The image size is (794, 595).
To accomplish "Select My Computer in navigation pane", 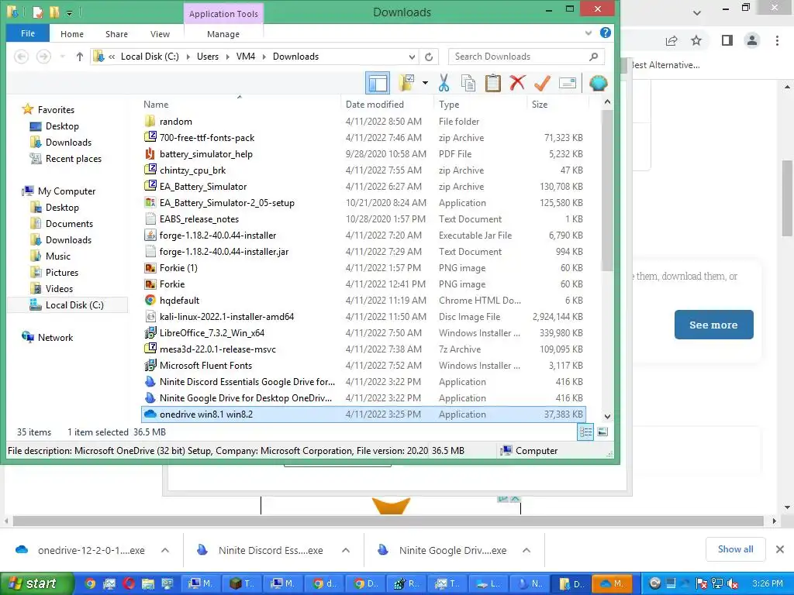I will pos(67,191).
